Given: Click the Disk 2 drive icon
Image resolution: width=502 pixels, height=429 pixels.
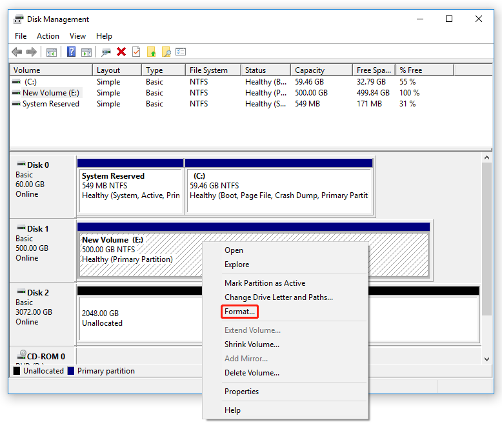Looking at the screenshot, I should (x=21, y=292).
